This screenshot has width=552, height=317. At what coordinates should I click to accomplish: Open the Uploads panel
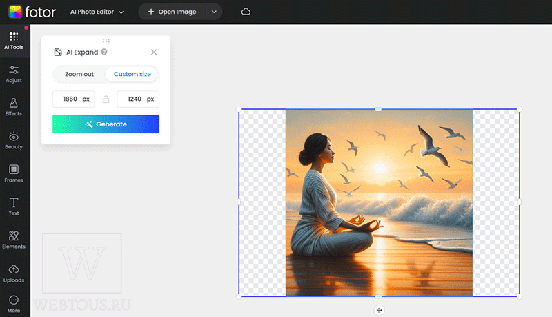14,273
